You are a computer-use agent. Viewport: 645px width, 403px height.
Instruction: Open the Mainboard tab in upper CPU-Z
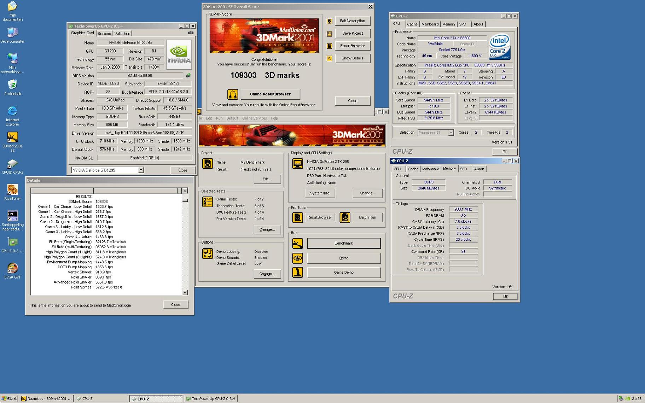[x=430, y=24]
